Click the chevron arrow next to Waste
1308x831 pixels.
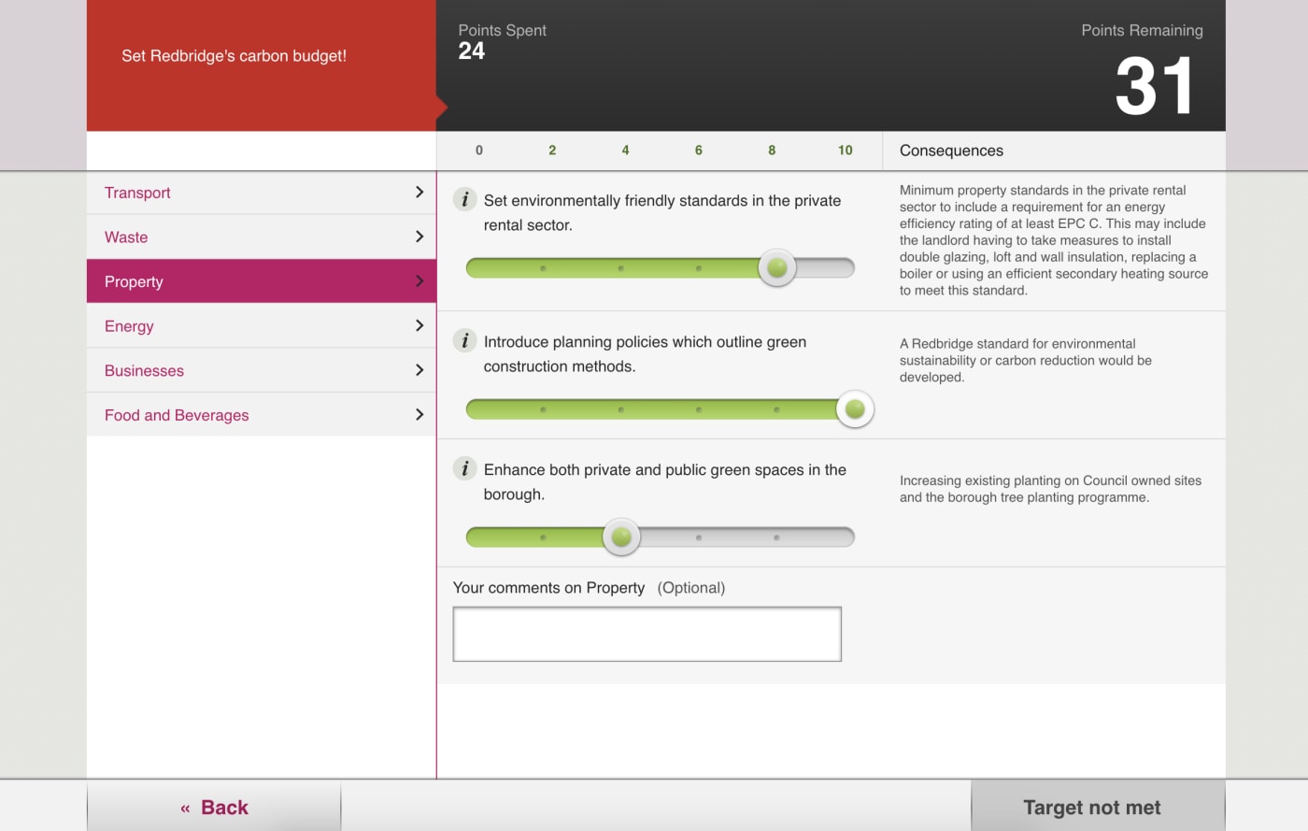coord(419,236)
